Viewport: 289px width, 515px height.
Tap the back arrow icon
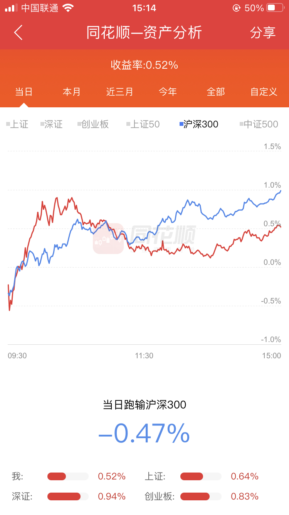coord(18,33)
